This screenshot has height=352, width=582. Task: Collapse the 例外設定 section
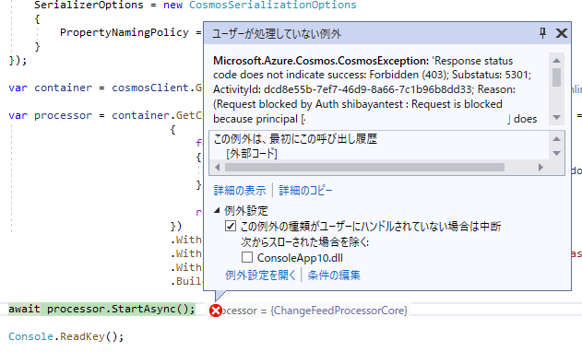[x=217, y=210]
